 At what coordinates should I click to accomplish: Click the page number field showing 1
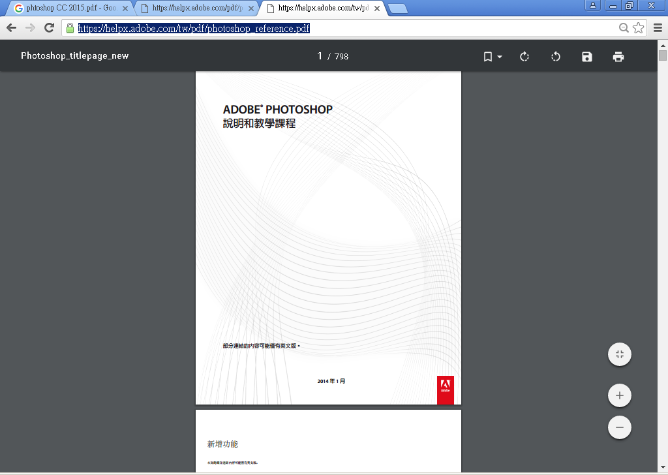[x=320, y=56]
